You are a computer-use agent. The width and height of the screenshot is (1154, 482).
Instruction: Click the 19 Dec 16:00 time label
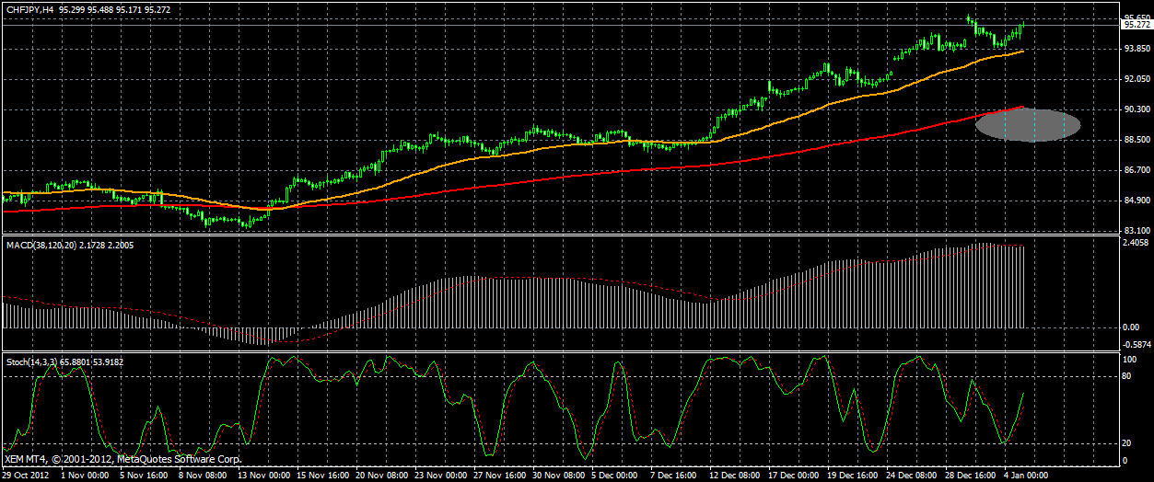tap(853, 476)
